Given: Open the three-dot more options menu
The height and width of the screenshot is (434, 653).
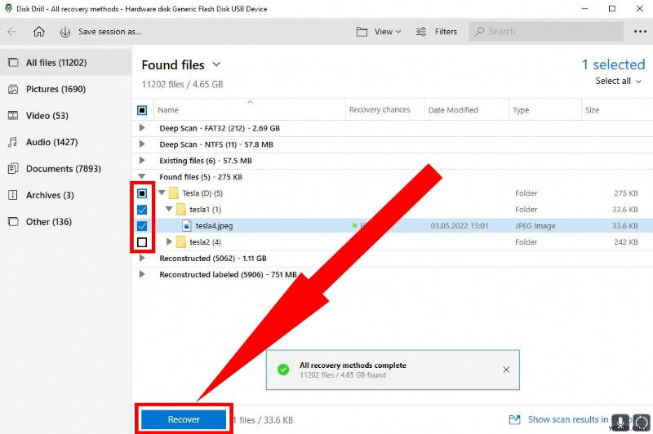Looking at the screenshot, I should click(x=640, y=32).
